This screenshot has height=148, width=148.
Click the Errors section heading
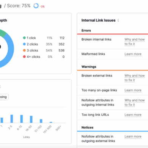(86, 30)
